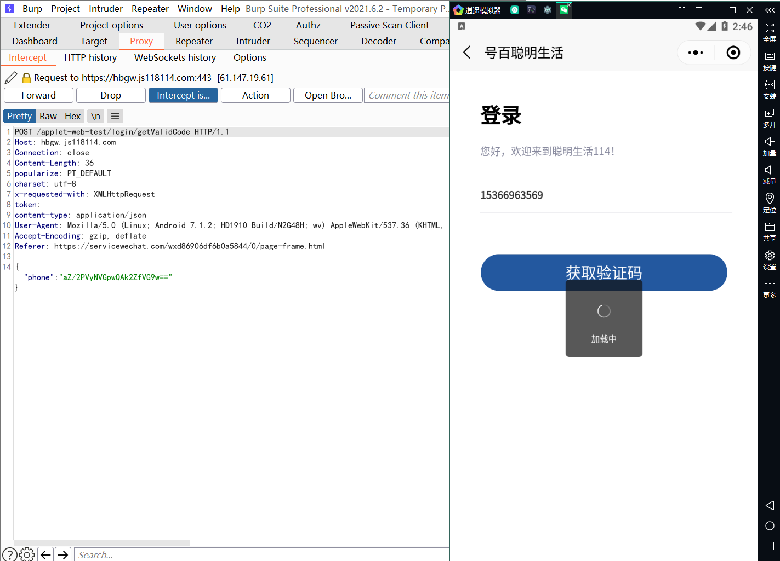
Task: Forward the intercepted request
Action: click(x=38, y=95)
